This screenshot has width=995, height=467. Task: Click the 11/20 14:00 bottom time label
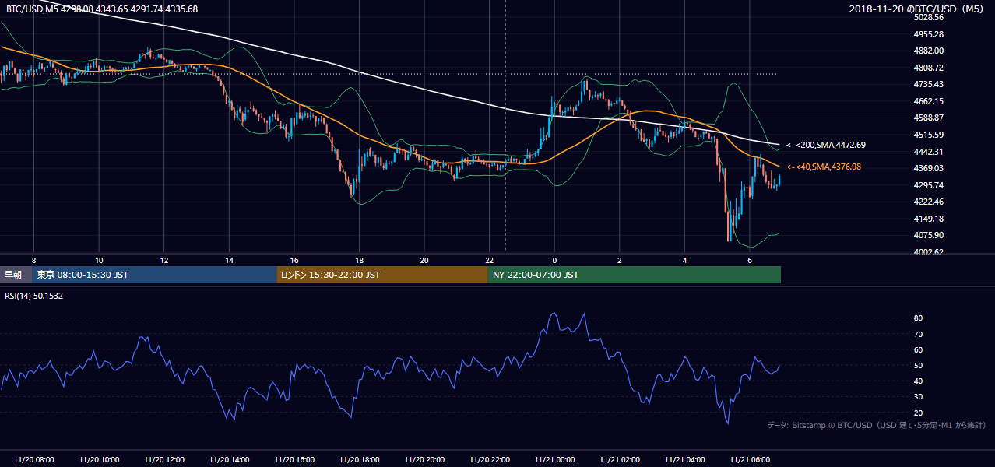(229, 460)
